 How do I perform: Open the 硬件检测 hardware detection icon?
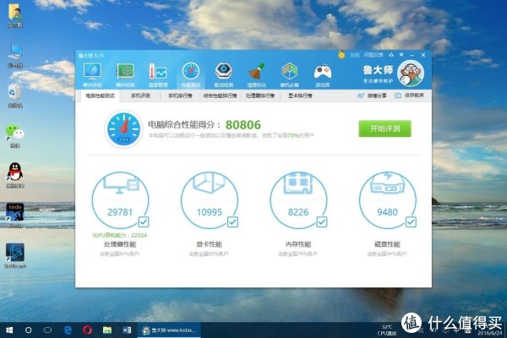[125, 75]
